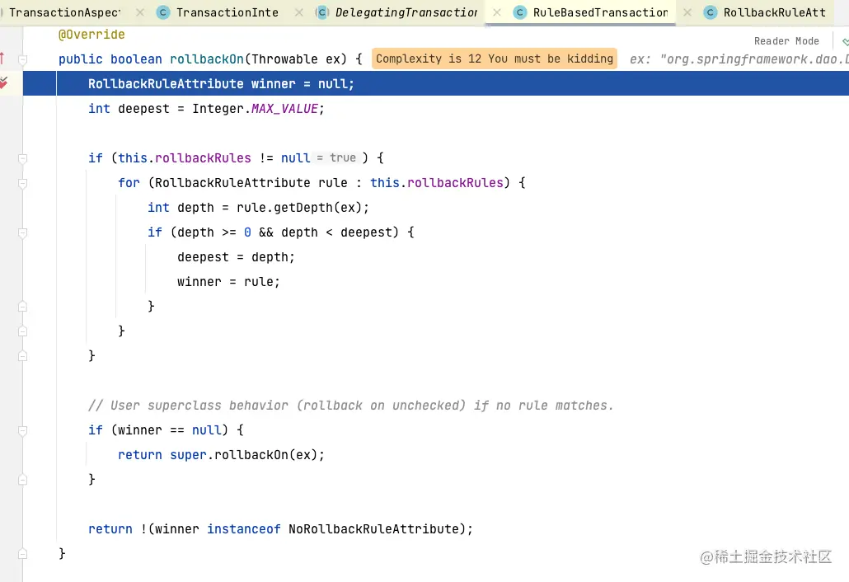This screenshot has height=582, width=849.
Task: Close the TransactionAspec tab
Action: [x=139, y=12]
